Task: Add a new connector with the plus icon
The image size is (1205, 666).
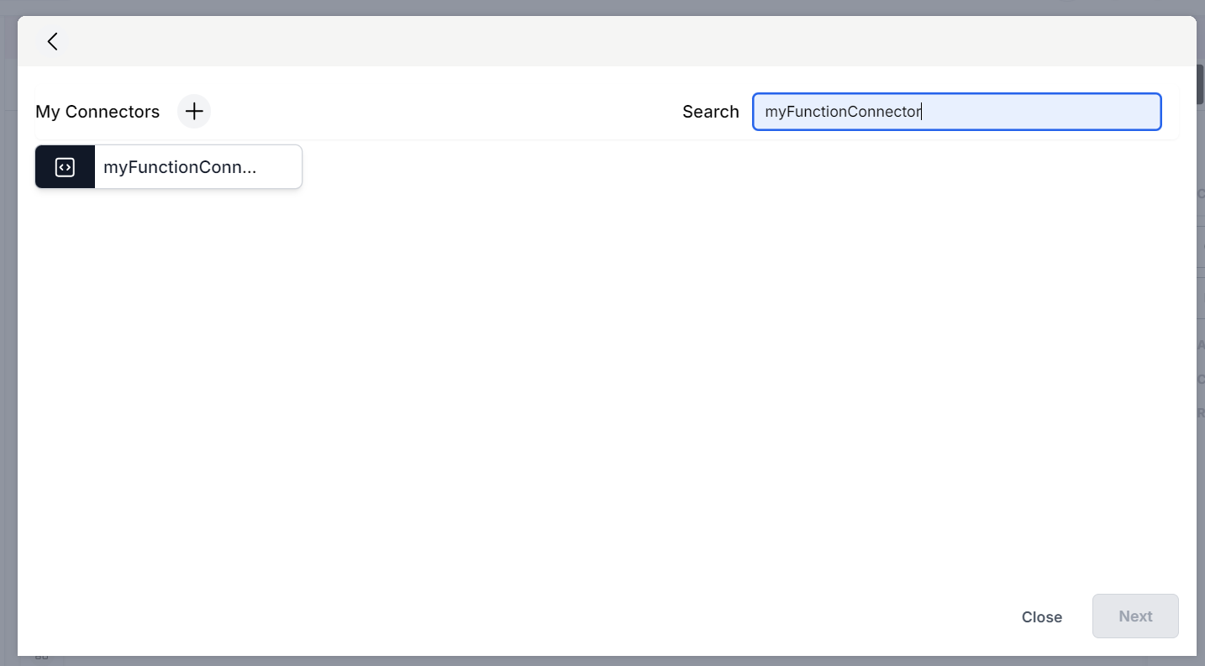Action: click(x=194, y=111)
